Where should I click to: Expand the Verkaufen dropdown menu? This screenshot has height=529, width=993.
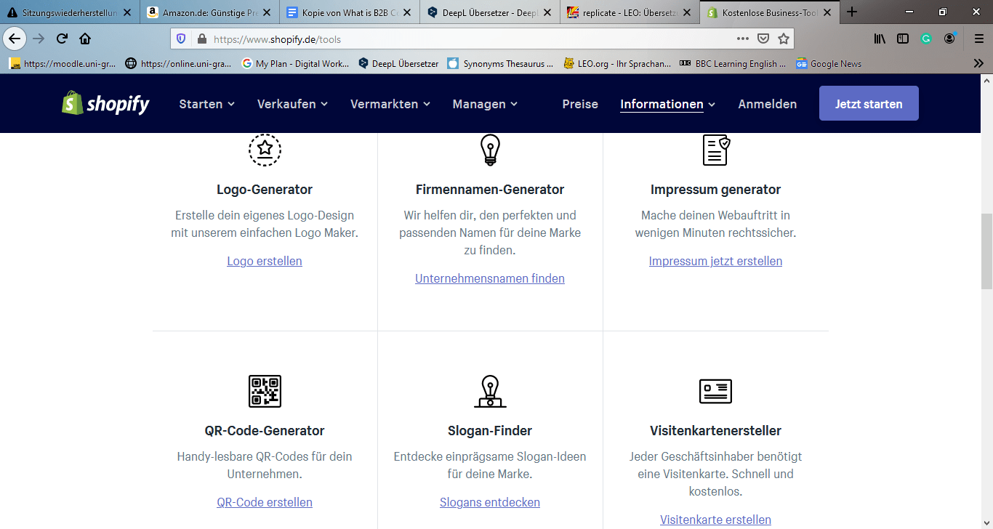coord(292,104)
